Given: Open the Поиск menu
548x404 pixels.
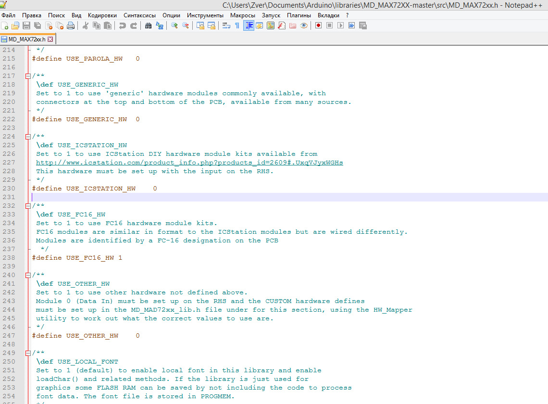Looking at the screenshot, I should point(57,15).
